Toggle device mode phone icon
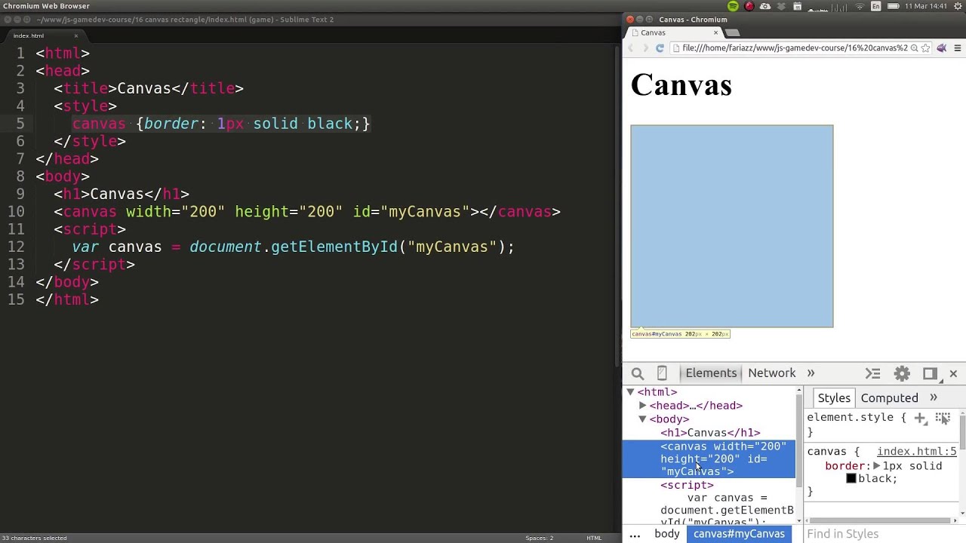Viewport: 966px width, 543px height. pos(662,373)
